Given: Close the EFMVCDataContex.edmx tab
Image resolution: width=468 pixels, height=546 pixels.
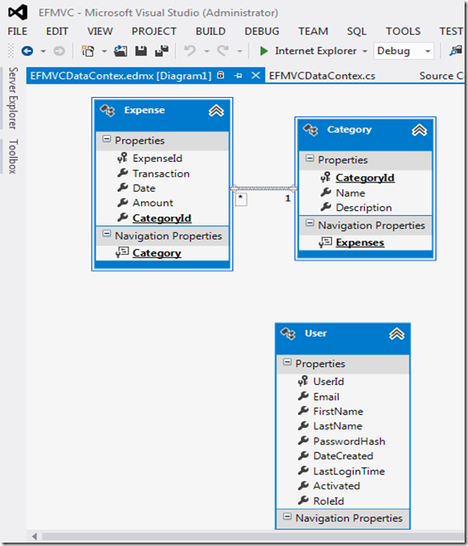Looking at the screenshot, I should click(255, 75).
